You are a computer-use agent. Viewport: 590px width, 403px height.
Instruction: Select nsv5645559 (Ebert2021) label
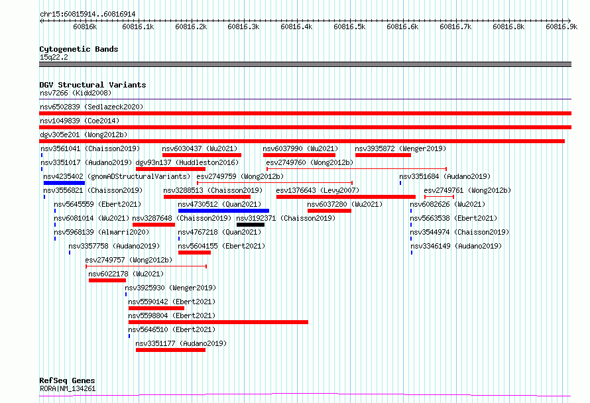point(97,204)
